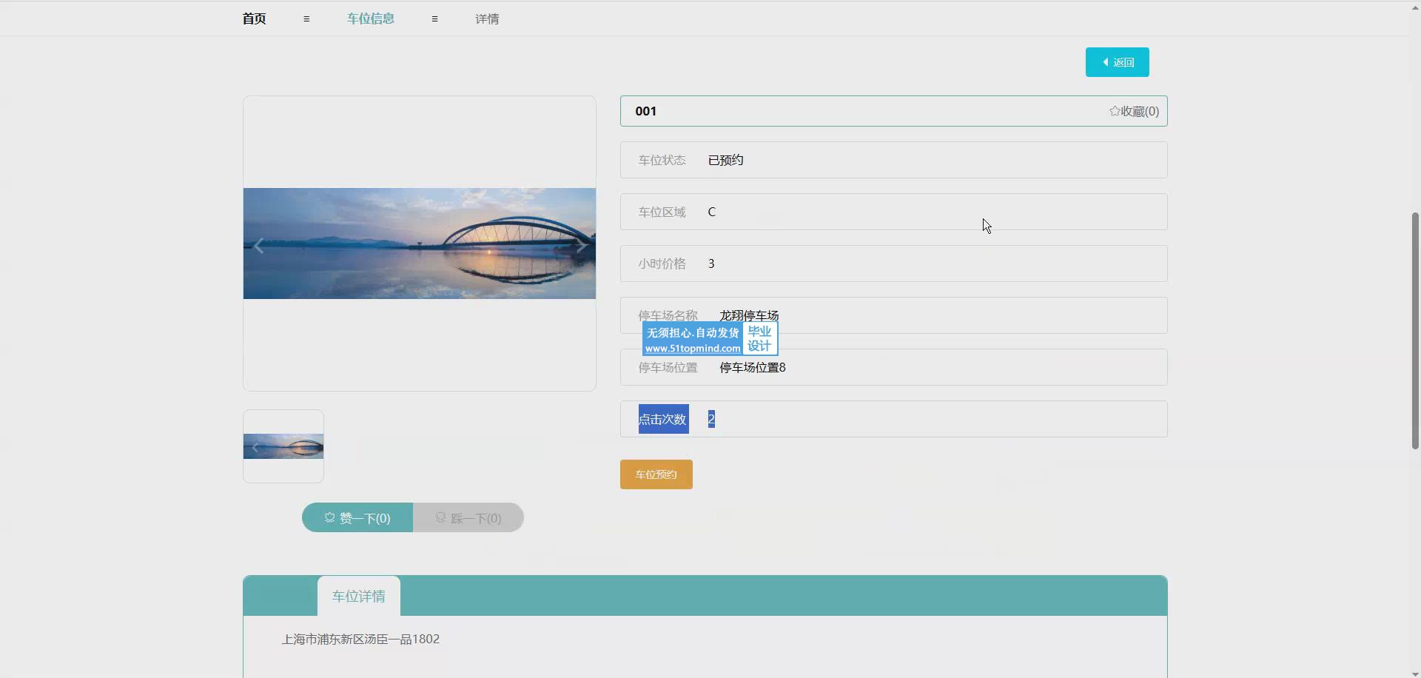Image resolution: width=1421 pixels, height=678 pixels.
Task: Click the star icon next to 收藏
Action: tap(1114, 111)
